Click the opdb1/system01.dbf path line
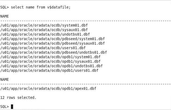 pyautogui.click(x=50, y=57)
